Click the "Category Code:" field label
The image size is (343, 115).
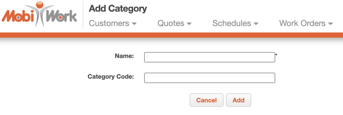tap(111, 77)
